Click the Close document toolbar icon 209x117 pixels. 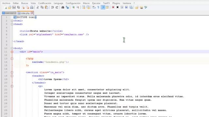pyautogui.click(x=23, y=7)
